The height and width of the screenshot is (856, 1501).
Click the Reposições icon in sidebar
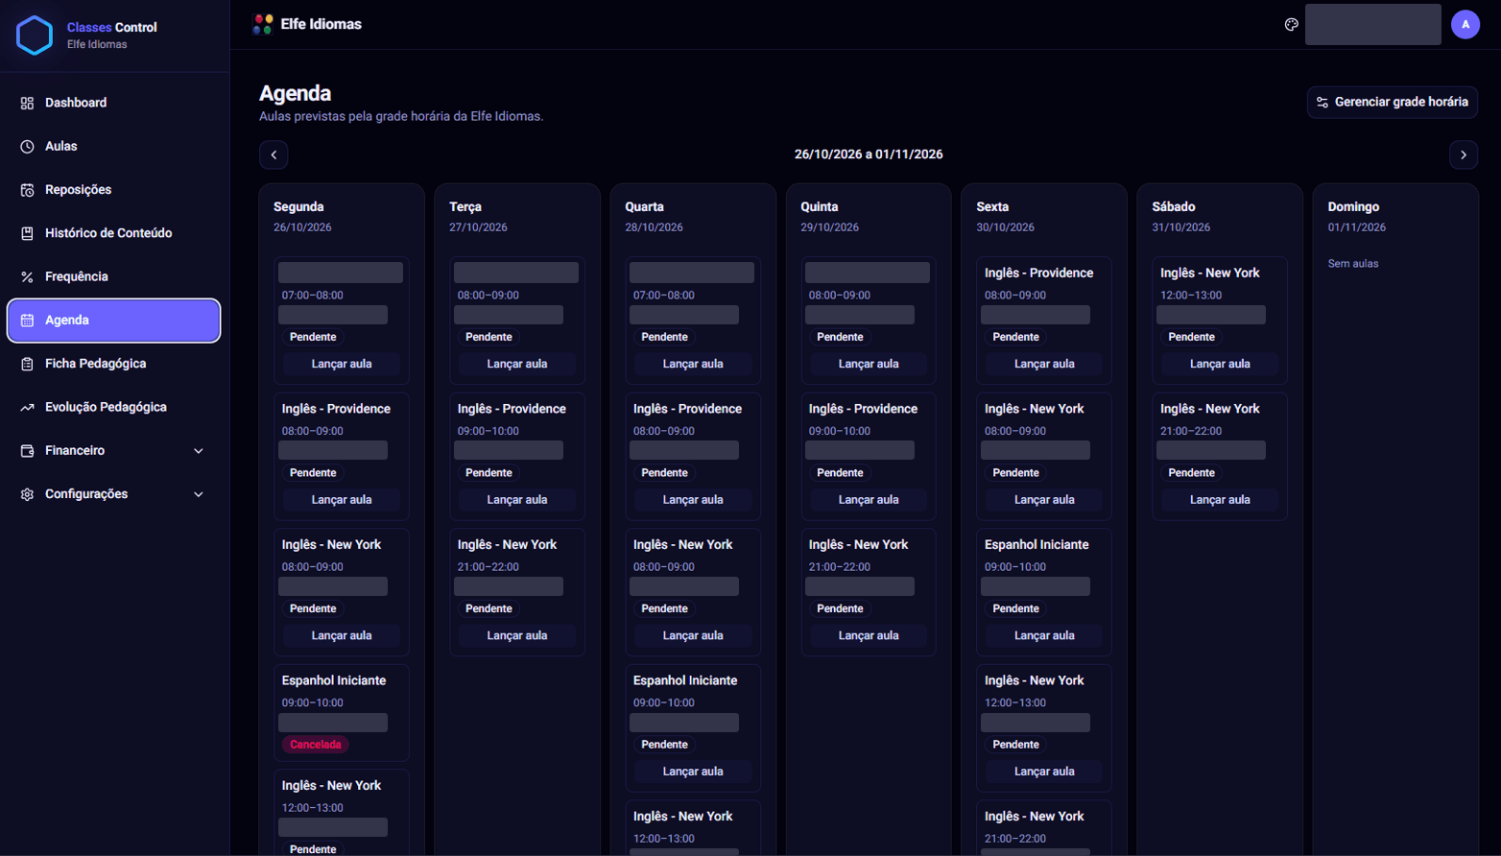click(27, 190)
